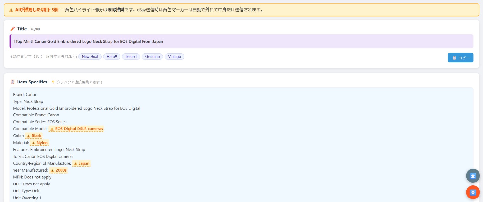
Task: Click the warning icon in the AI notice banner
Action: pos(11,10)
